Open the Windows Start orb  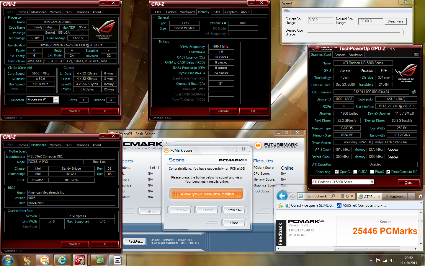pos(8,260)
